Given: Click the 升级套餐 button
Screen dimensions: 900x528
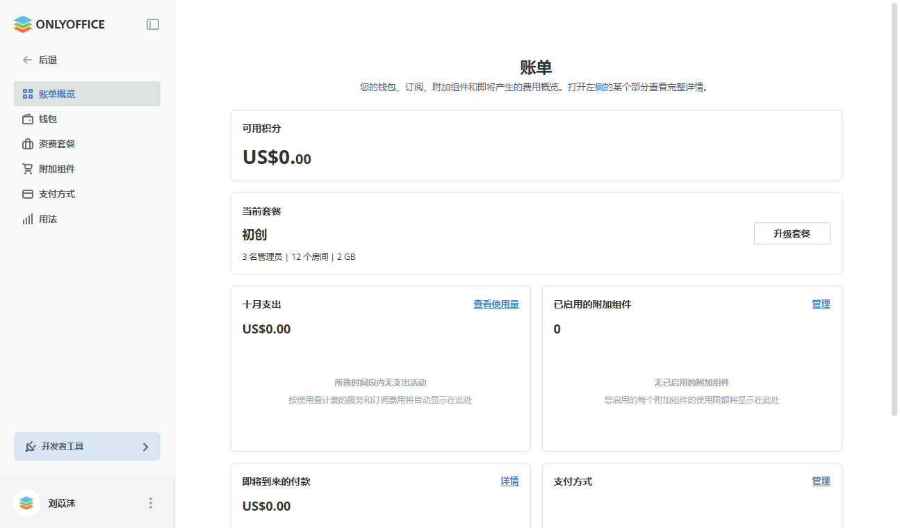Looking at the screenshot, I should tap(792, 233).
